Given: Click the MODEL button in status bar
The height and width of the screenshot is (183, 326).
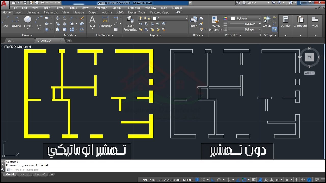Looking at the screenshot, I should 188,180.
